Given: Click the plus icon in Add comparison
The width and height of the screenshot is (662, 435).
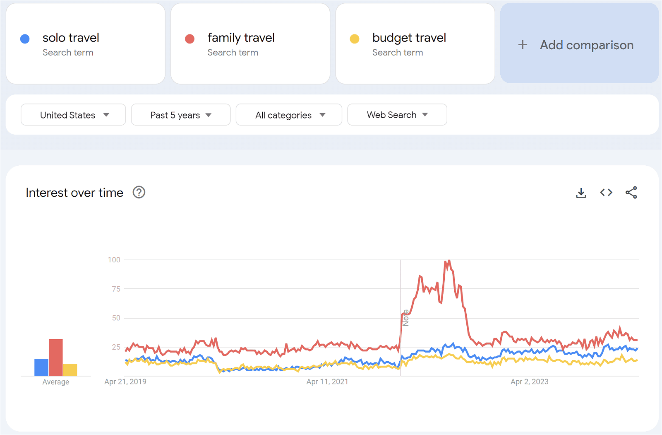Looking at the screenshot, I should (x=523, y=45).
